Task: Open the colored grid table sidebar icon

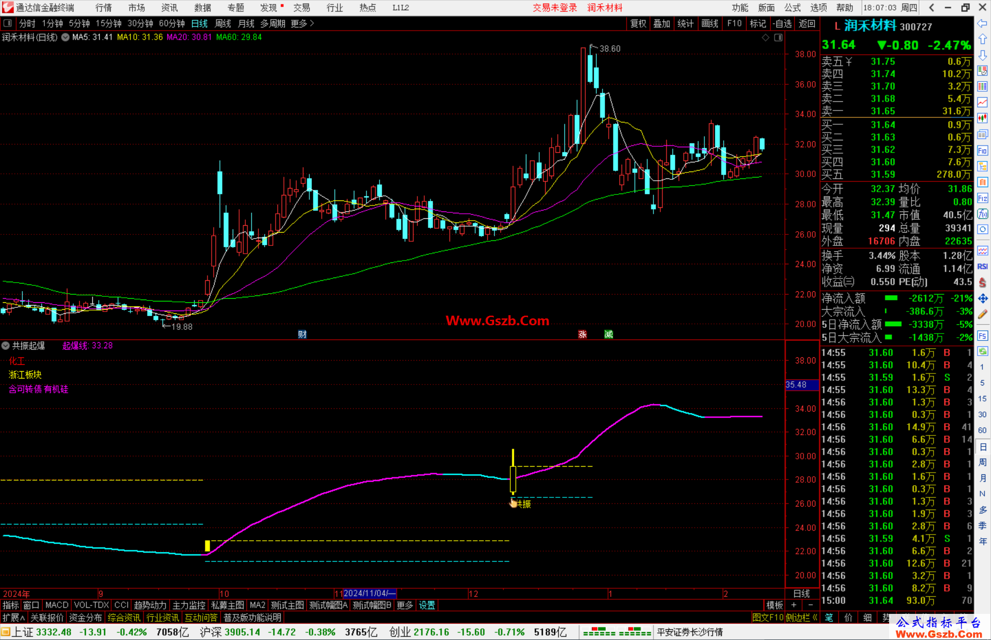Action: click(x=982, y=87)
